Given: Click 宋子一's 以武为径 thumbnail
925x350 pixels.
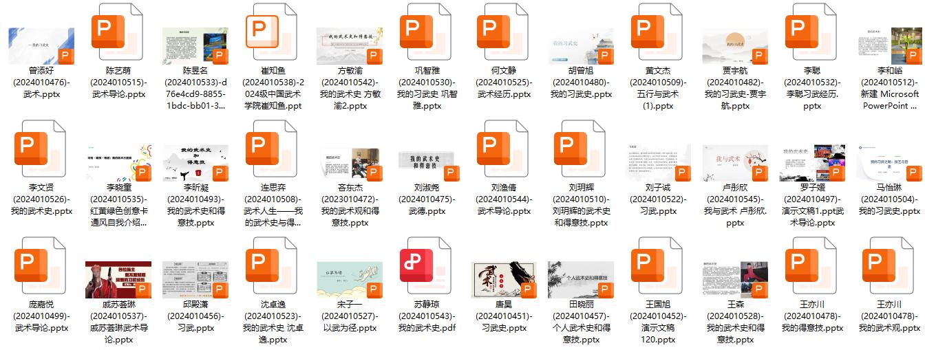Looking at the screenshot, I should (349, 279).
